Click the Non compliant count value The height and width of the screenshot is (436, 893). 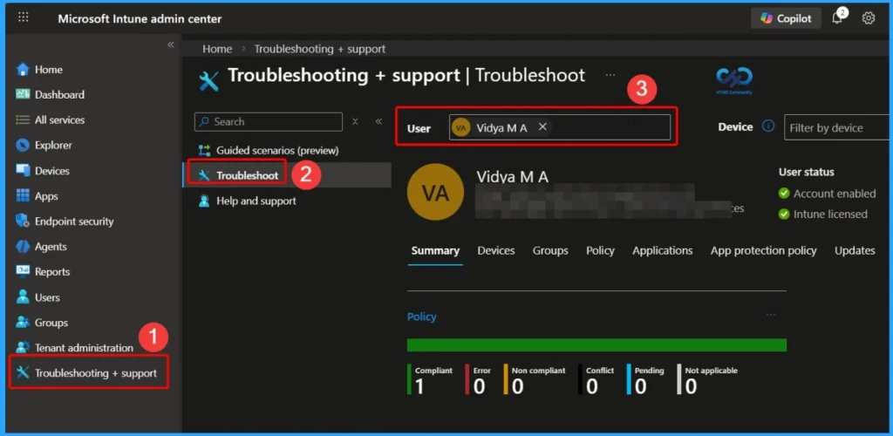[x=517, y=387]
